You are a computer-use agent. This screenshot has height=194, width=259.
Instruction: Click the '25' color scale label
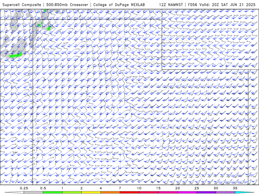pyautogui.click(x=197, y=188)
